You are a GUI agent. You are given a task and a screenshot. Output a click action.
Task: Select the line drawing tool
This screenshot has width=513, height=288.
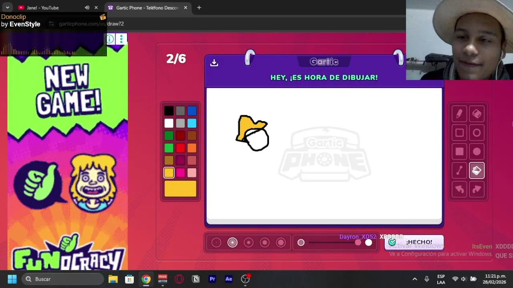(x=459, y=170)
